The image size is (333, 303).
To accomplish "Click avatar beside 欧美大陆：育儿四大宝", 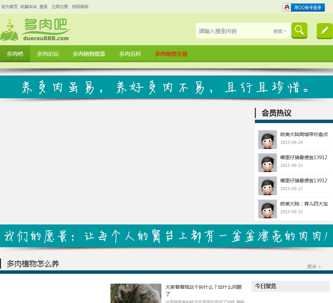I will (267, 209).
